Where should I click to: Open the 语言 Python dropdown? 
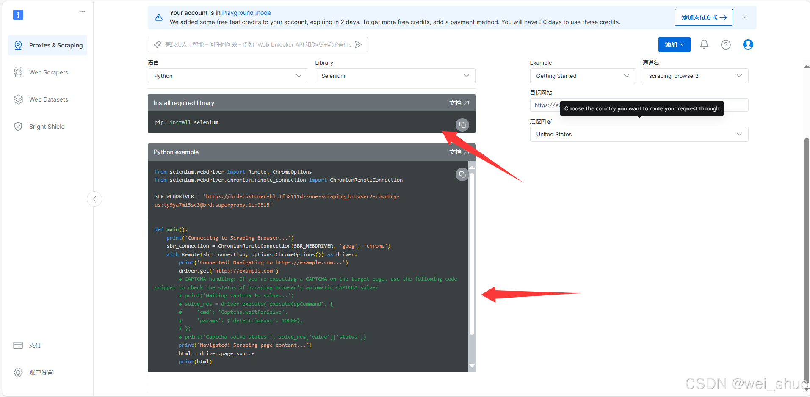(x=228, y=76)
